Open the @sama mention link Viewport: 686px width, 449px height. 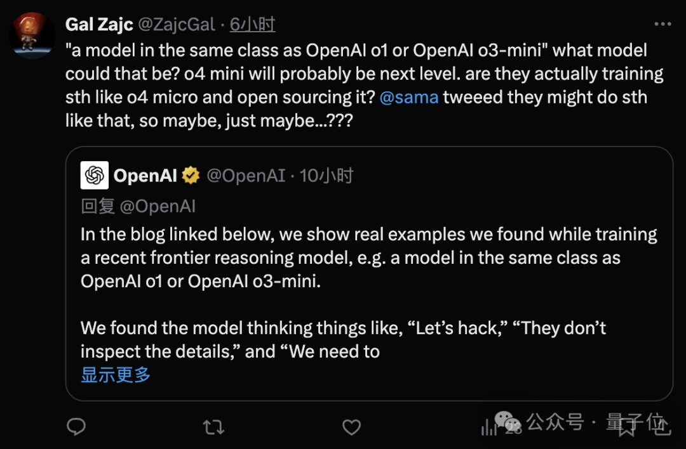pos(408,98)
